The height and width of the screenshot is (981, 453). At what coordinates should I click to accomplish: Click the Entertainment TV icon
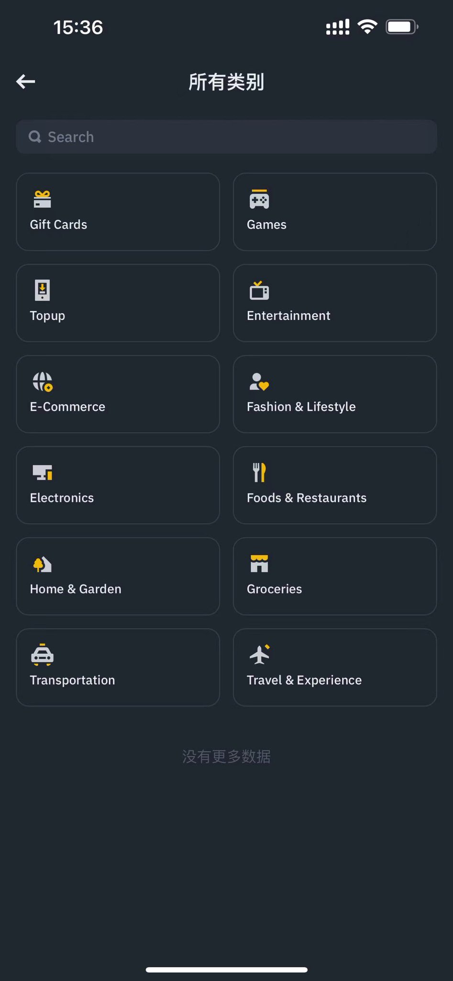coord(259,290)
